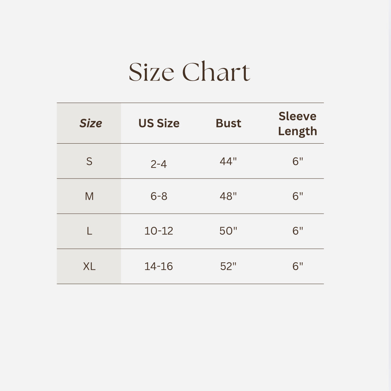Viewport: 391px width, 391px height.
Task: Select the XL size row label
Action: click(x=89, y=266)
